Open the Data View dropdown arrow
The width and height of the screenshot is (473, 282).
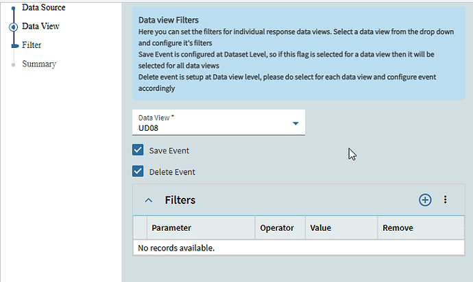pos(295,123)
